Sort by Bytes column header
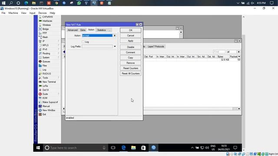The image size is (278, 156). (223, 57)
